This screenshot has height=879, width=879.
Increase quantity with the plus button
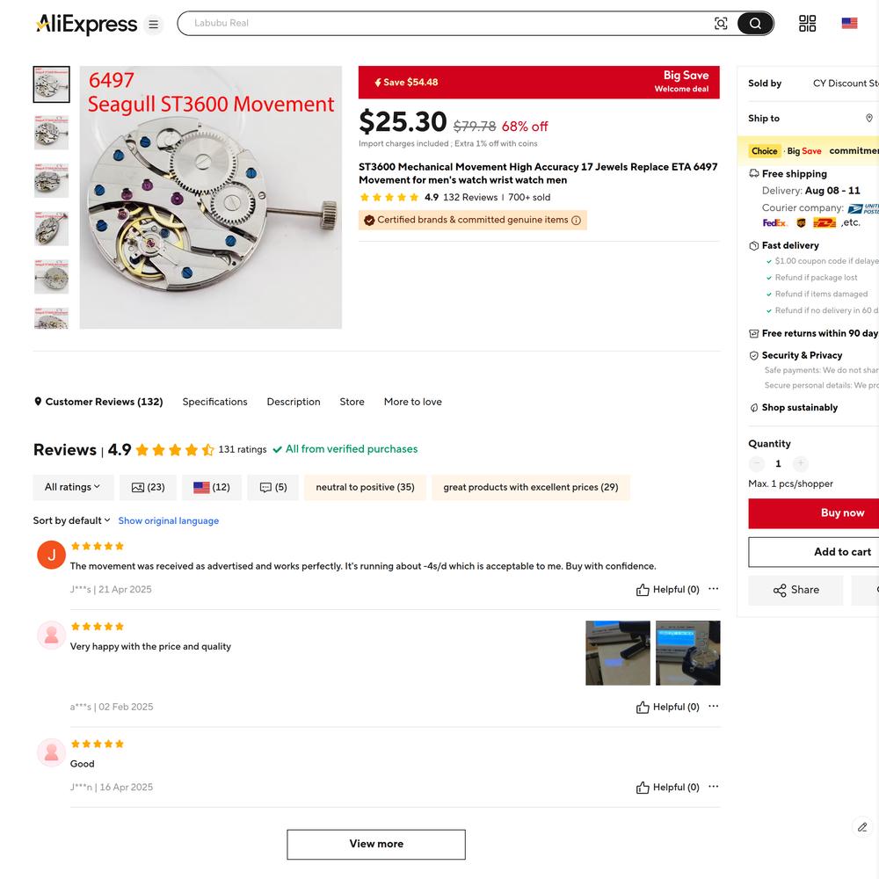click(801, 463)
